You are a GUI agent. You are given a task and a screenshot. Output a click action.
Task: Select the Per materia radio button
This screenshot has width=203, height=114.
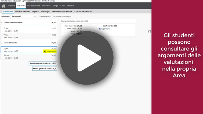pos(40,16)
